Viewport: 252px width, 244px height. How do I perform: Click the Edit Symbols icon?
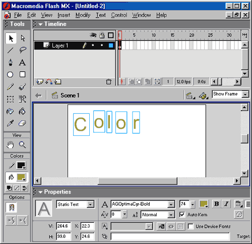click(203, 95)
